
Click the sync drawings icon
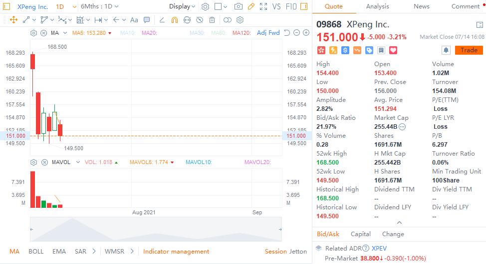coord(187,20)
